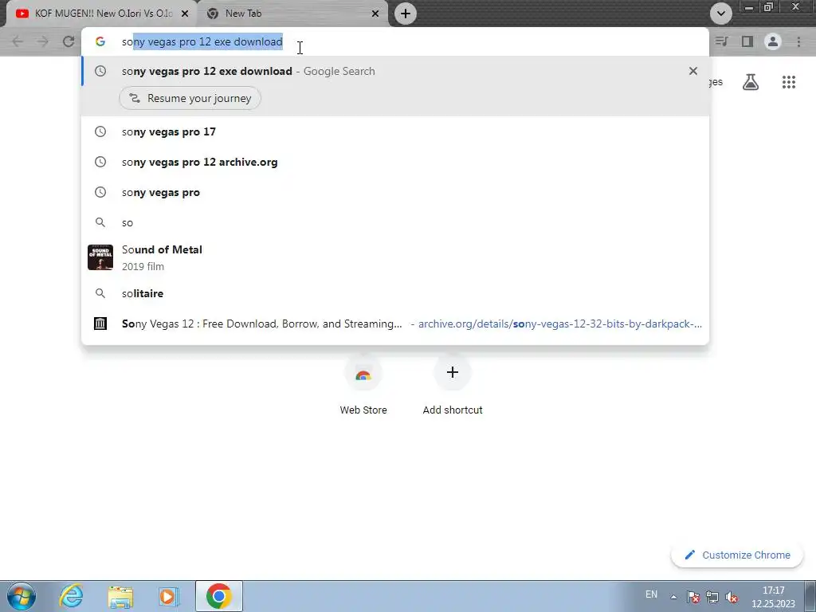The width and height of the screenshot is (816, 612).
Task: Select 'sony vegas pro 12 exe download' suggestion
Action: click(395, 71)
